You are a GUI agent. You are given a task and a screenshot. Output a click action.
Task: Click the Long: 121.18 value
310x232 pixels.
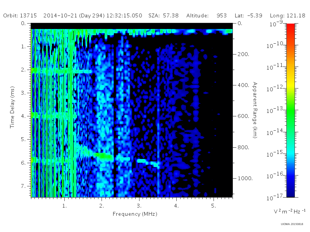pos(288,15)
